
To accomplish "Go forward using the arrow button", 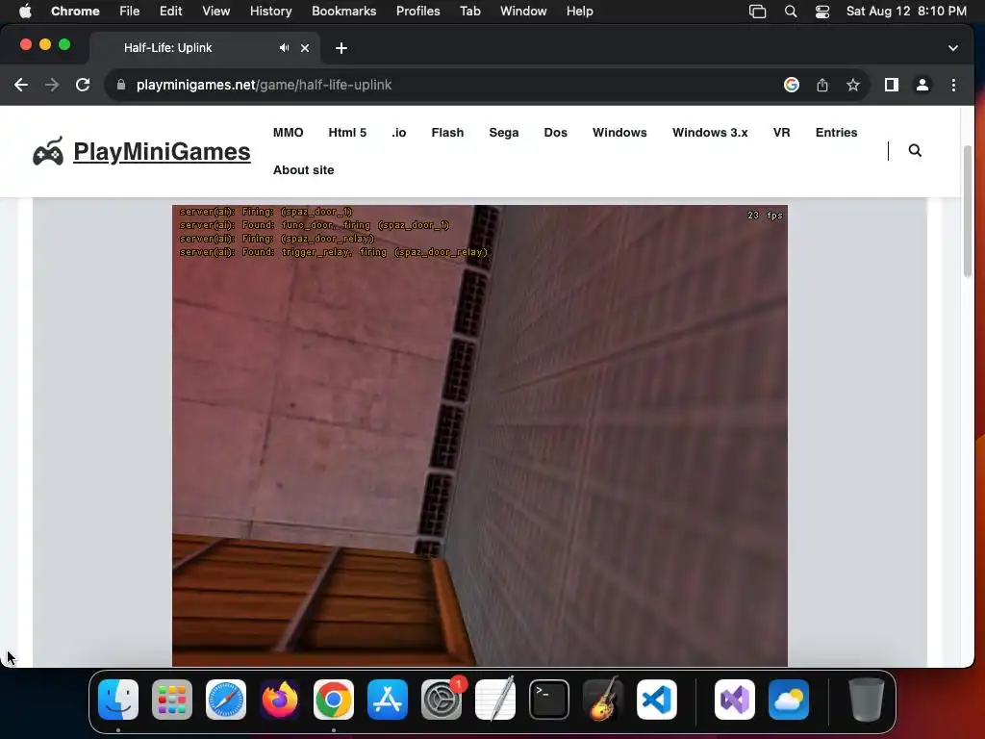I will pyautogui.click(x=52, y=85).
